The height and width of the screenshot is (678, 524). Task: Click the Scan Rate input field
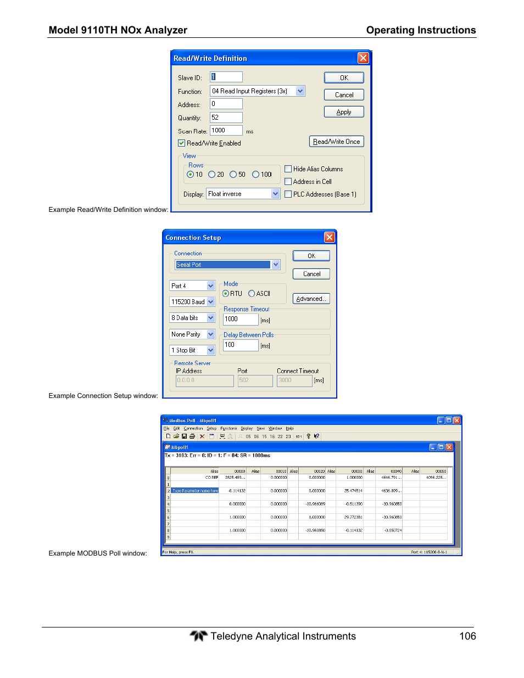coord(226,131)
